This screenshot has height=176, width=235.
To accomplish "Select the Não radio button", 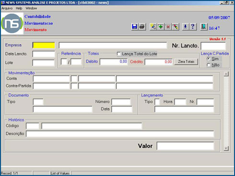I will point(208,65).
